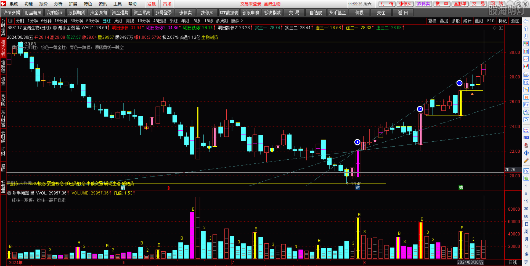Click the 自选股 toolbar button
Image resolution: width=530 pixels, height=266 pixels.
(316, 13)
